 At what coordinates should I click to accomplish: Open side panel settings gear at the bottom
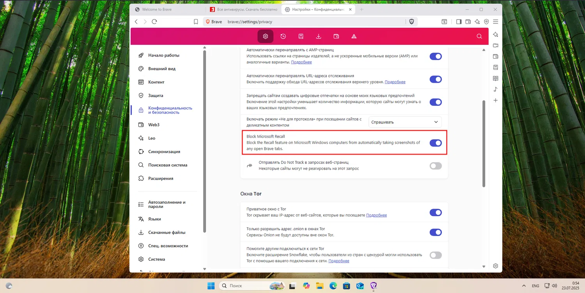[496, 266]
